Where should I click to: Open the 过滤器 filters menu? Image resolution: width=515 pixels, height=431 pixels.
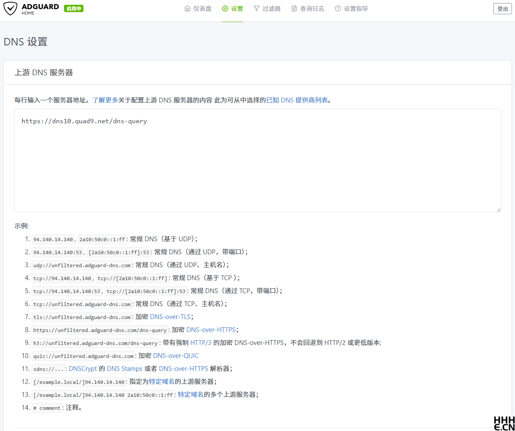(x=267, y=9)
